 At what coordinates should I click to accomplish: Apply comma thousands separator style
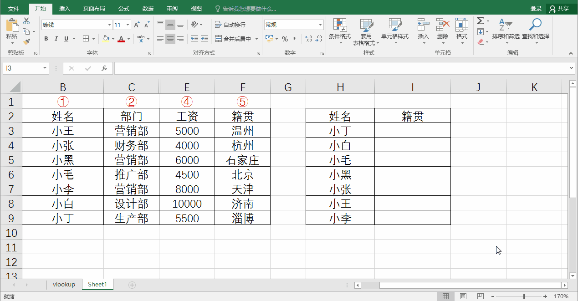[294, 39]
